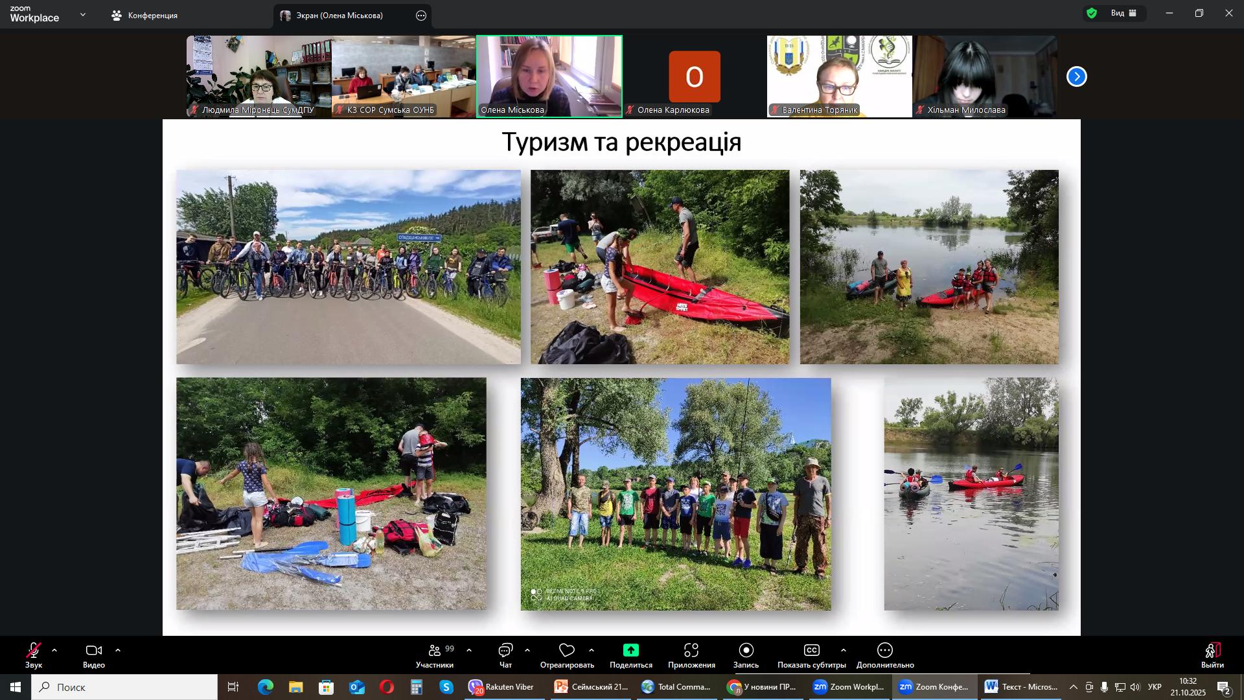Click the Отреагировать reactions heart icon

[567, 651]
